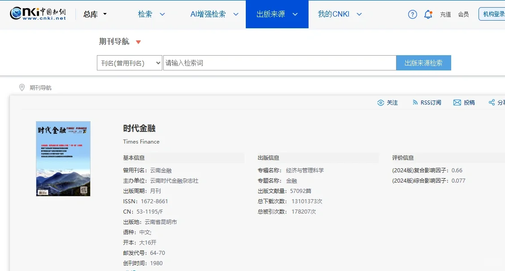
Task: Subscribe using the RSS订阅 icon
Action: [426, 102]
